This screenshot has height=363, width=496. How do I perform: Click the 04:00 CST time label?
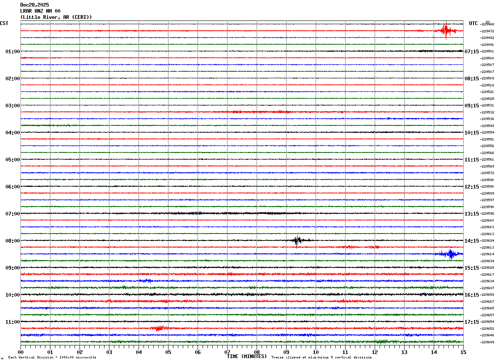(x=13, y=133)
